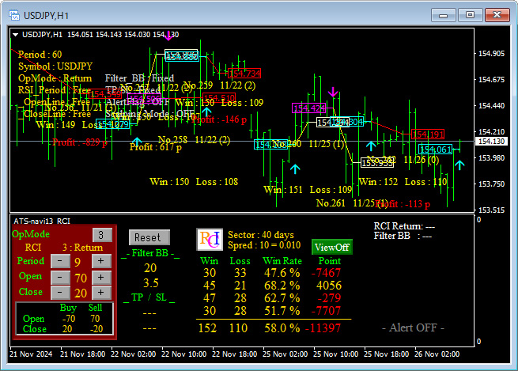Click the Win Rate 68.2 % cell
Viewport: 518px width, 371px height.
[x=282, y=286]
